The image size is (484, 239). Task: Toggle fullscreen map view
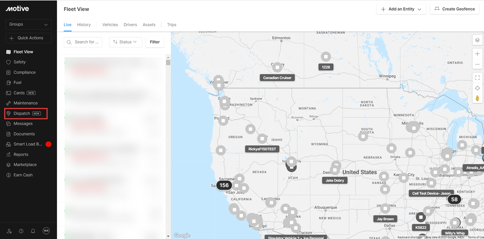pyautogui.click(x=477, y=78)
